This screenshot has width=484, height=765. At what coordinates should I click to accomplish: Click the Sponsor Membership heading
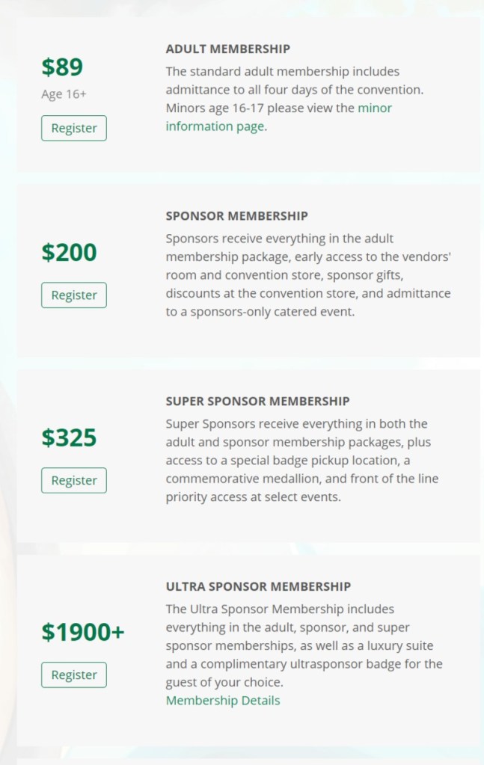236,216
